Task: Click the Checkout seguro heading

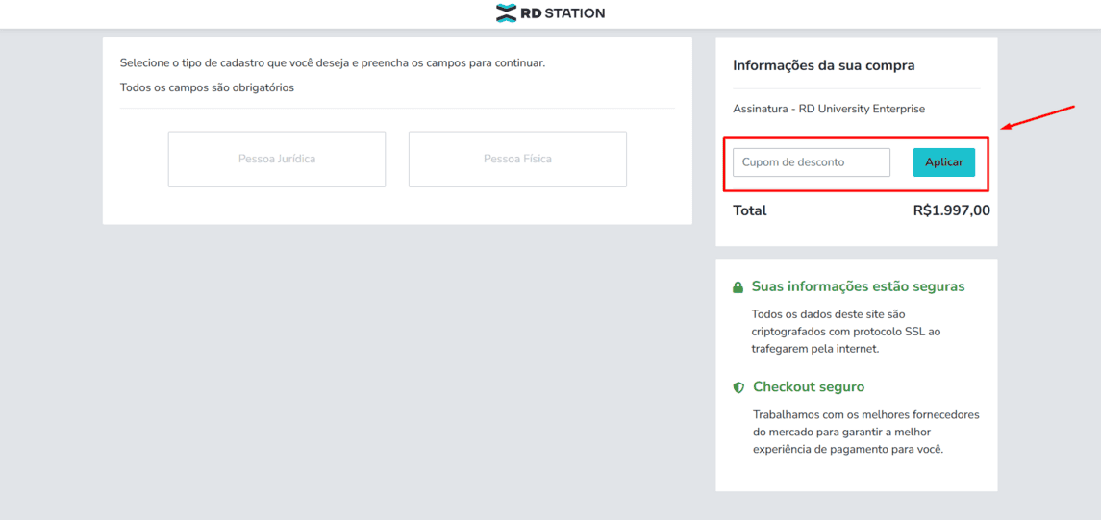Action: tap(809, 387)
